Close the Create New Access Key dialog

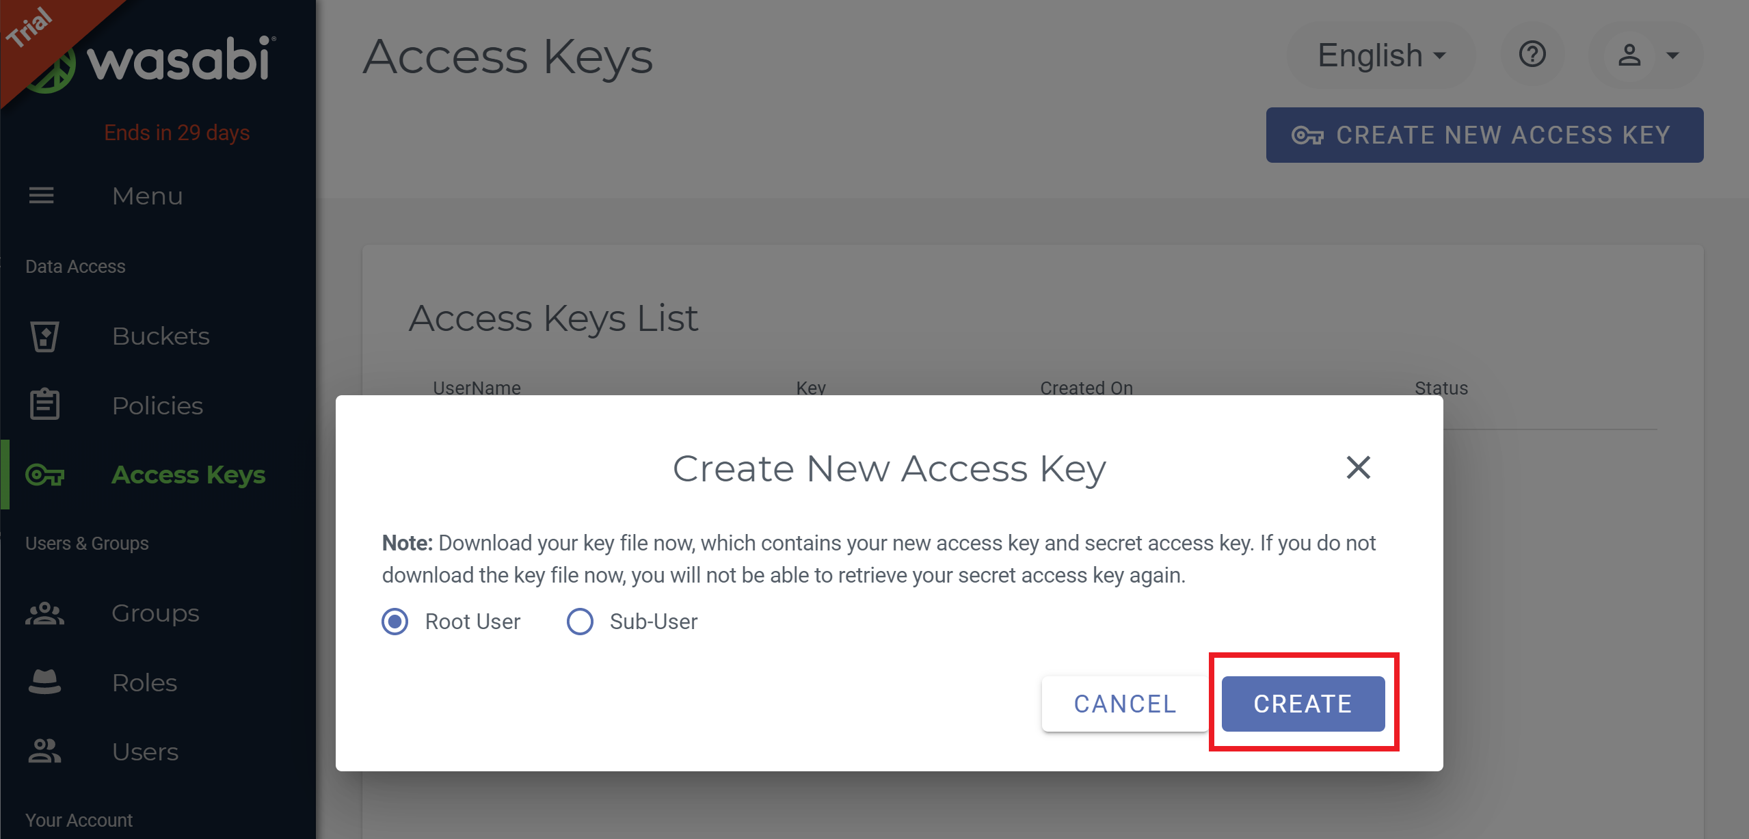pos(1358,468)
